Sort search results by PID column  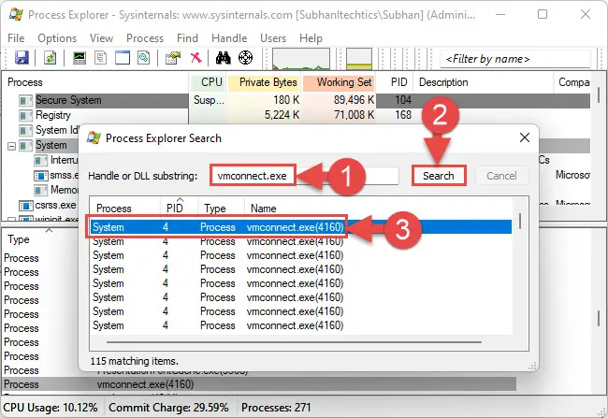(179, 209)
